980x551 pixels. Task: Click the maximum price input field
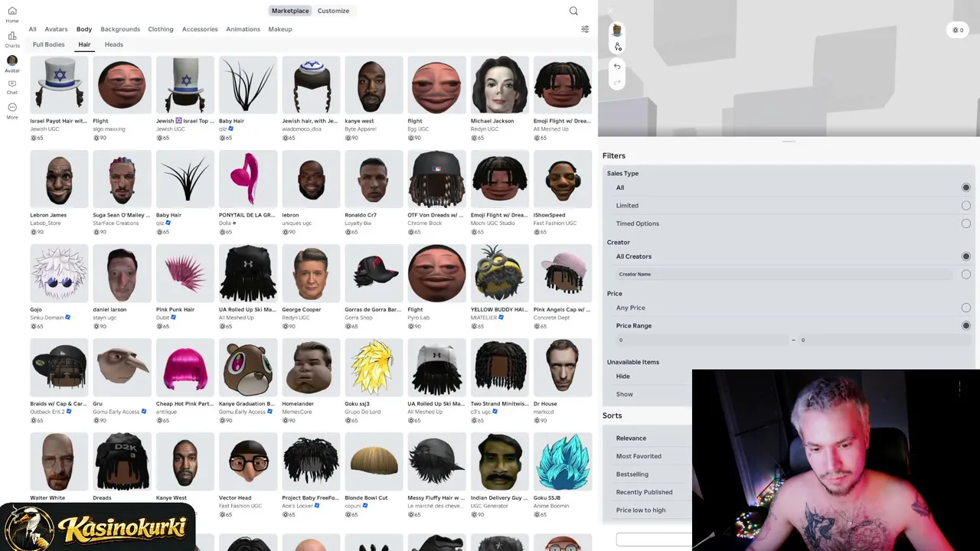click(x=885, y=340)
